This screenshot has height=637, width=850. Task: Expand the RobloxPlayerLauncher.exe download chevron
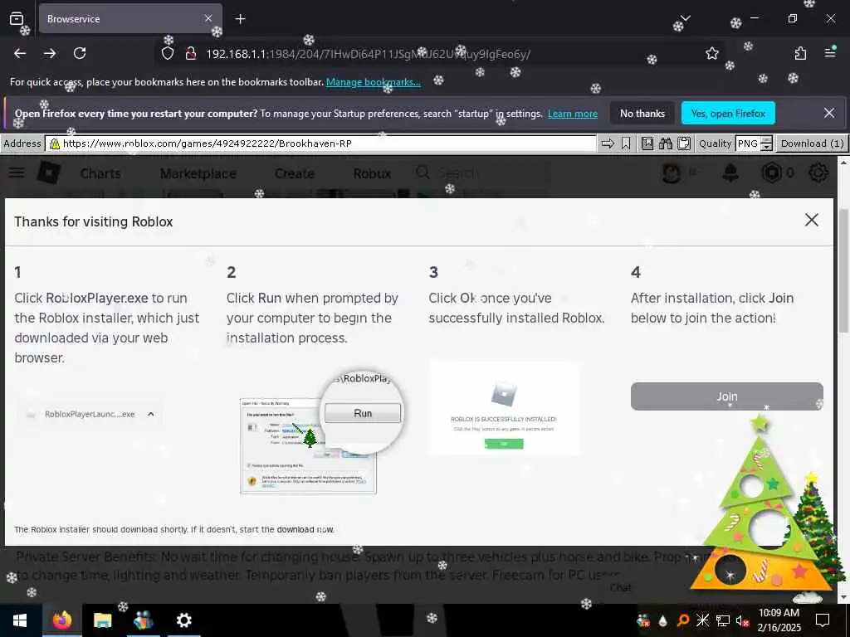[151, 414]
